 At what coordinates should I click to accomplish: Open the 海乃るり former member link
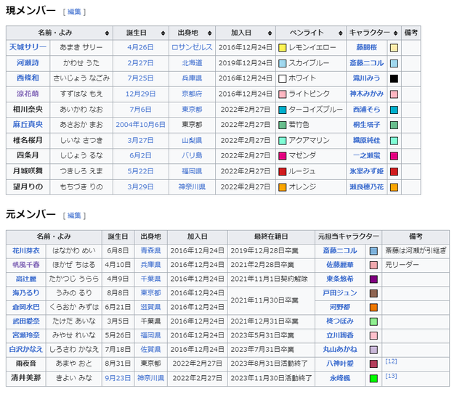[26, 293]
